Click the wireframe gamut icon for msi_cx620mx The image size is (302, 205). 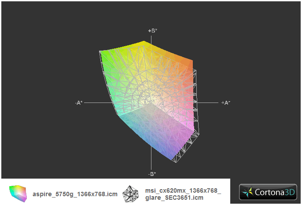(130, 194)
